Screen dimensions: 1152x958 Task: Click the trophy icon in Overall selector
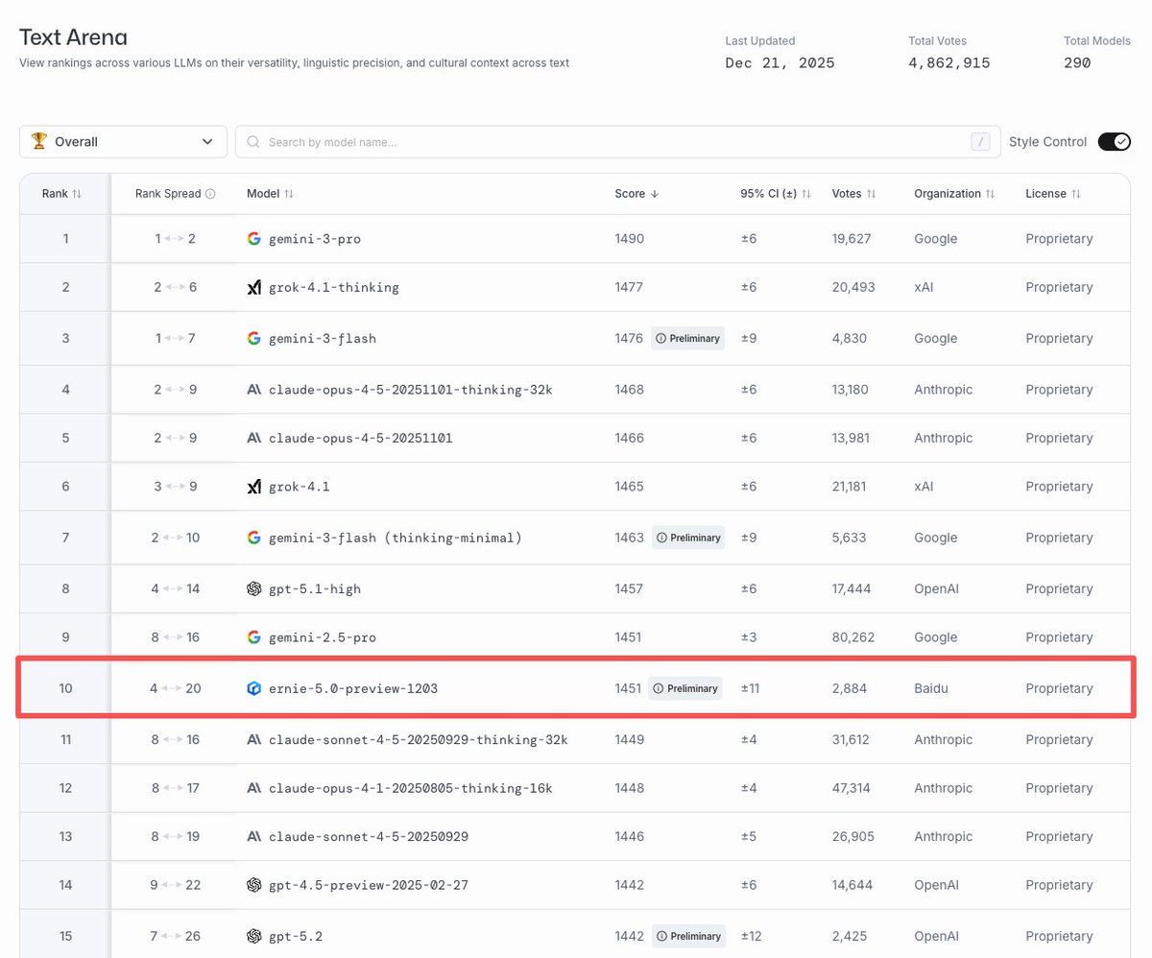[38, 141]
